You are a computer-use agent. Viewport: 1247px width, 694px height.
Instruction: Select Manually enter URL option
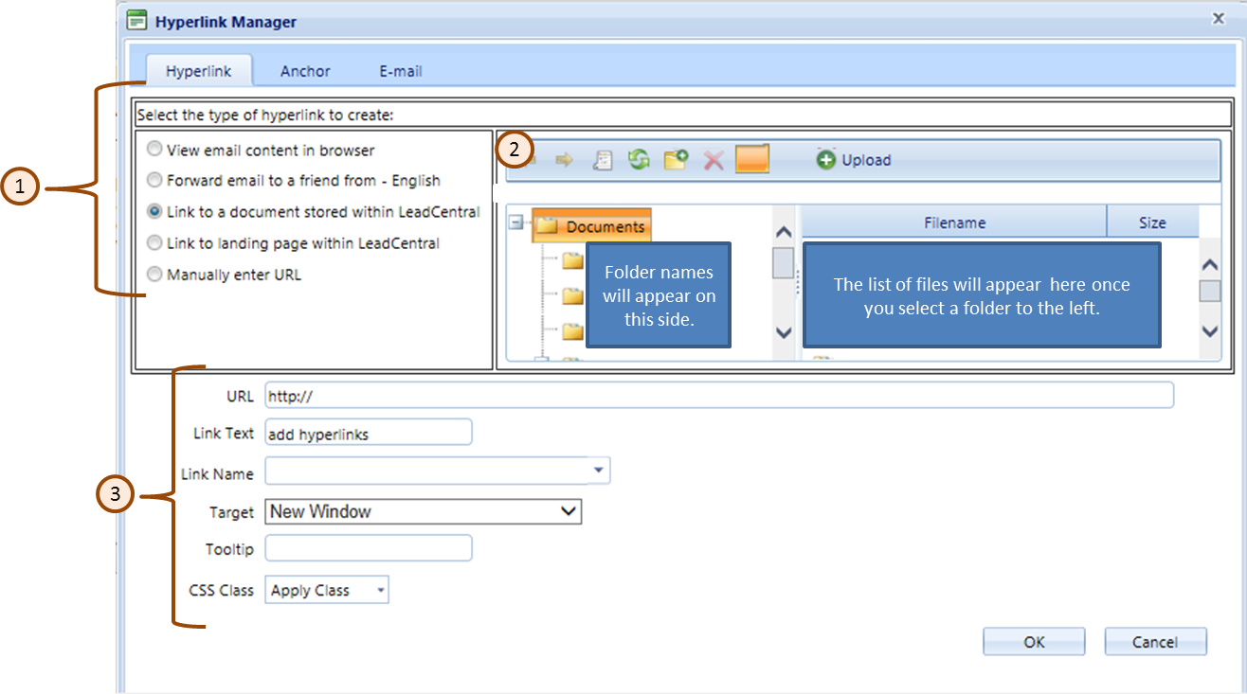154,275
